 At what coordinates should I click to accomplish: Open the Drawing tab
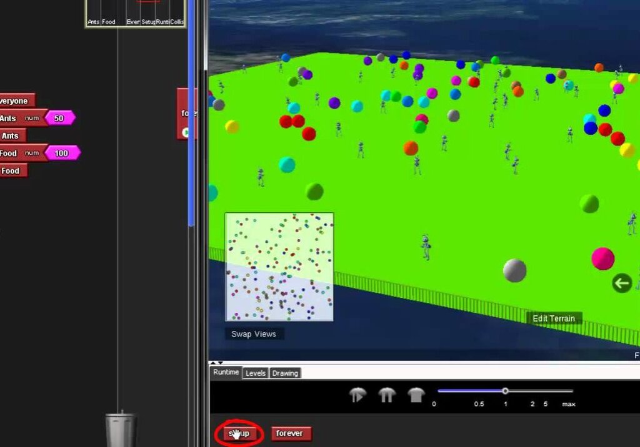pos(285,373)
